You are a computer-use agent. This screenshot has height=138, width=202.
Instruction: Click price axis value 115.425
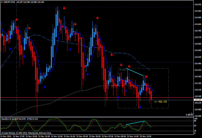tap(198, 70)
